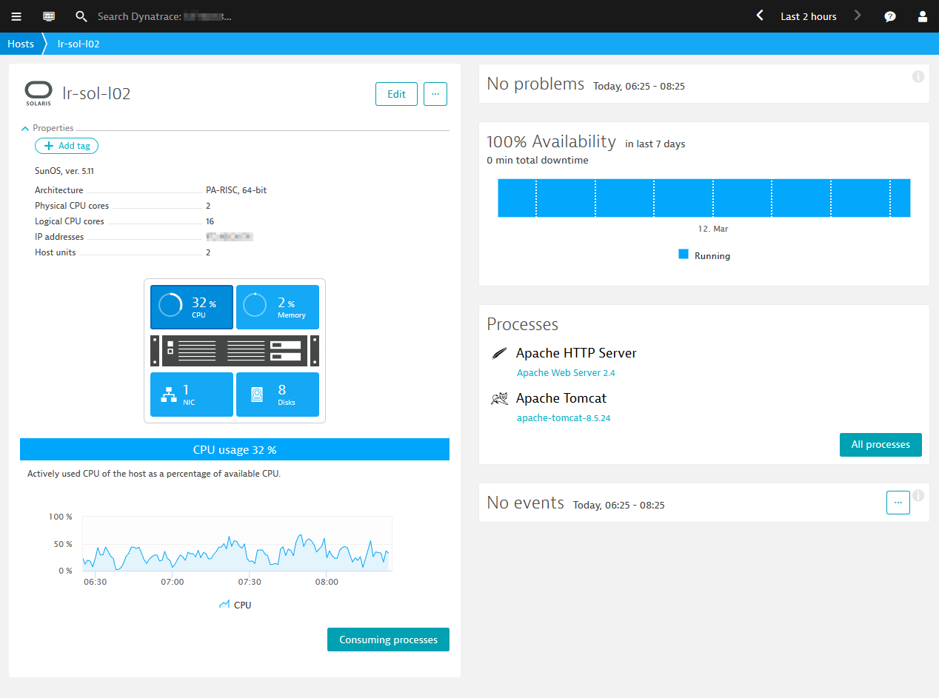Click the CPU usage 32 % header bar
The width and height of the screenshot is (939, 698).
(x=235, y=449)
